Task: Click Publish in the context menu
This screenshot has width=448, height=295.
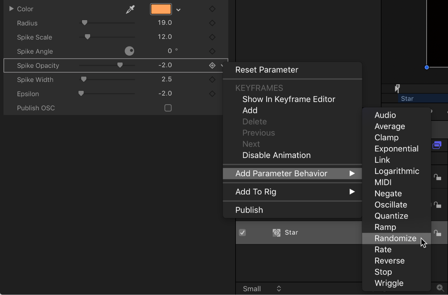Action: (249, 210)
